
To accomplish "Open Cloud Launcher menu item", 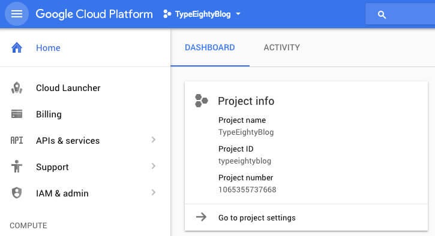I will pos(85,88).
